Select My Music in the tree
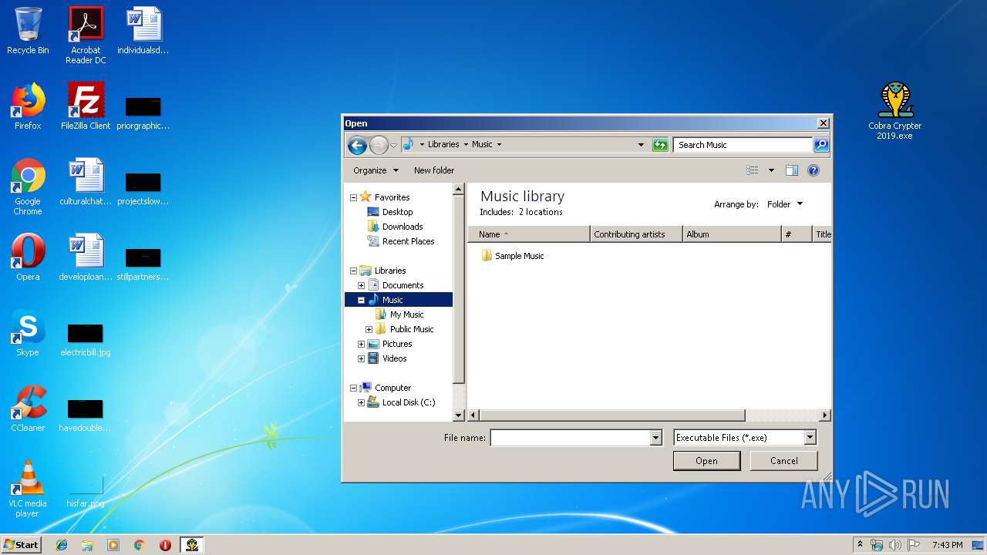This screenshot has height=555, width=987. click(399, 314)
